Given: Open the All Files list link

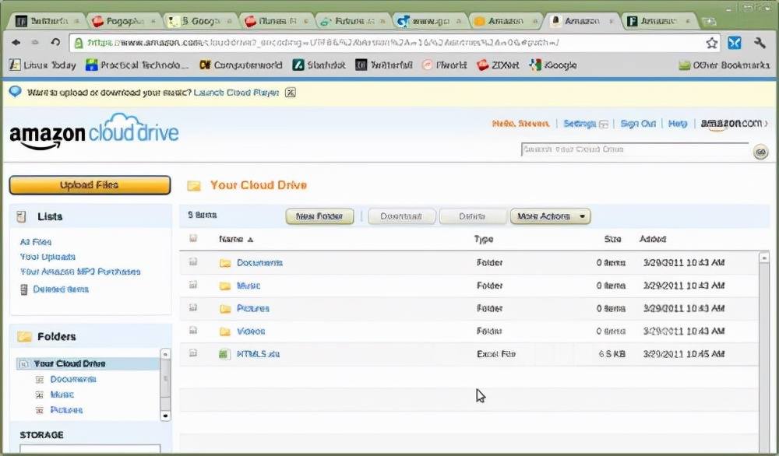Looking at the screenshot, I should coord(36,242).
